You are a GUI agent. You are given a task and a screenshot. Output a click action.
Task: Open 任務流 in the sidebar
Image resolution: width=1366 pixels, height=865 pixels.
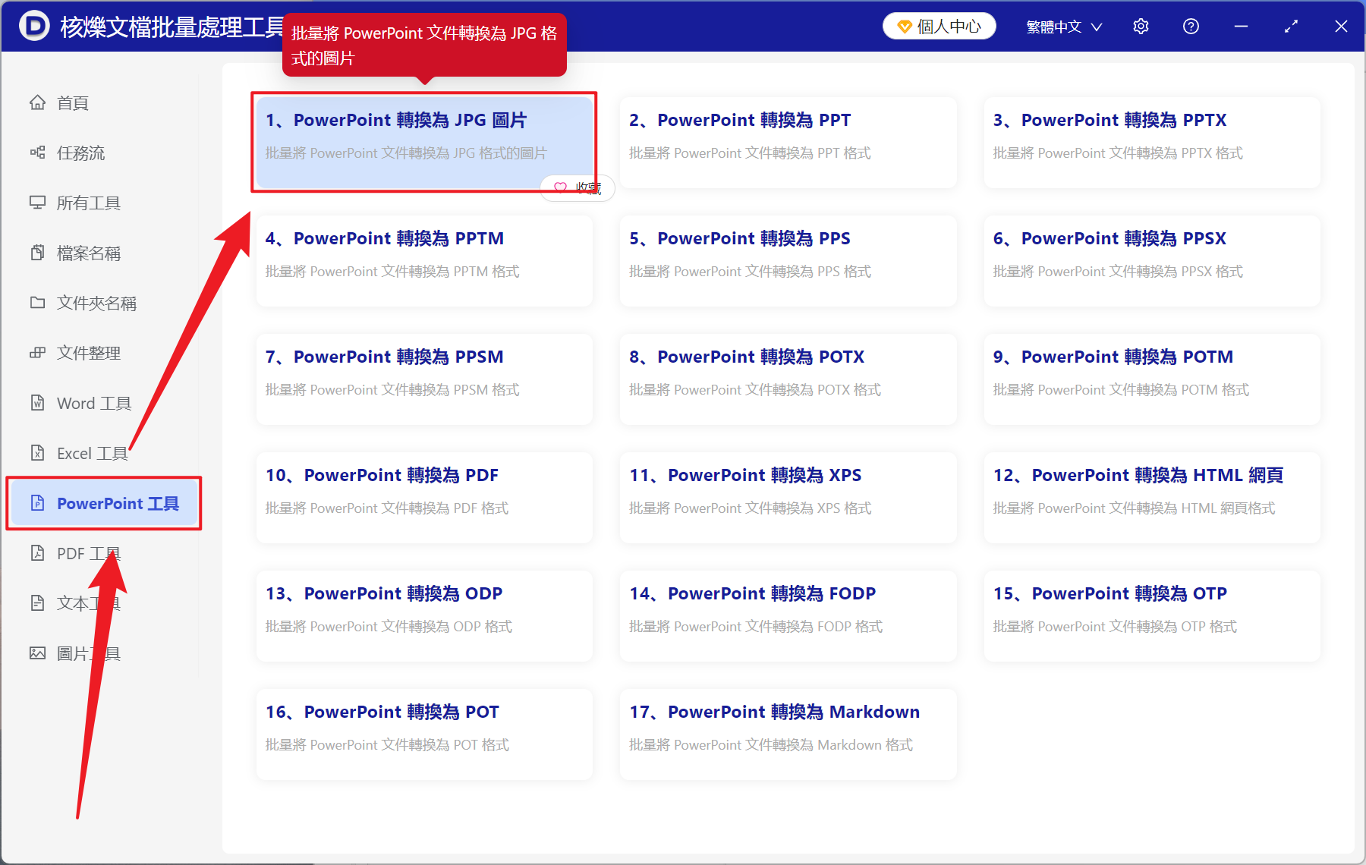(103, 153)
